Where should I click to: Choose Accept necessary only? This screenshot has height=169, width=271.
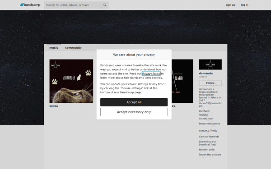coord(134,112)
